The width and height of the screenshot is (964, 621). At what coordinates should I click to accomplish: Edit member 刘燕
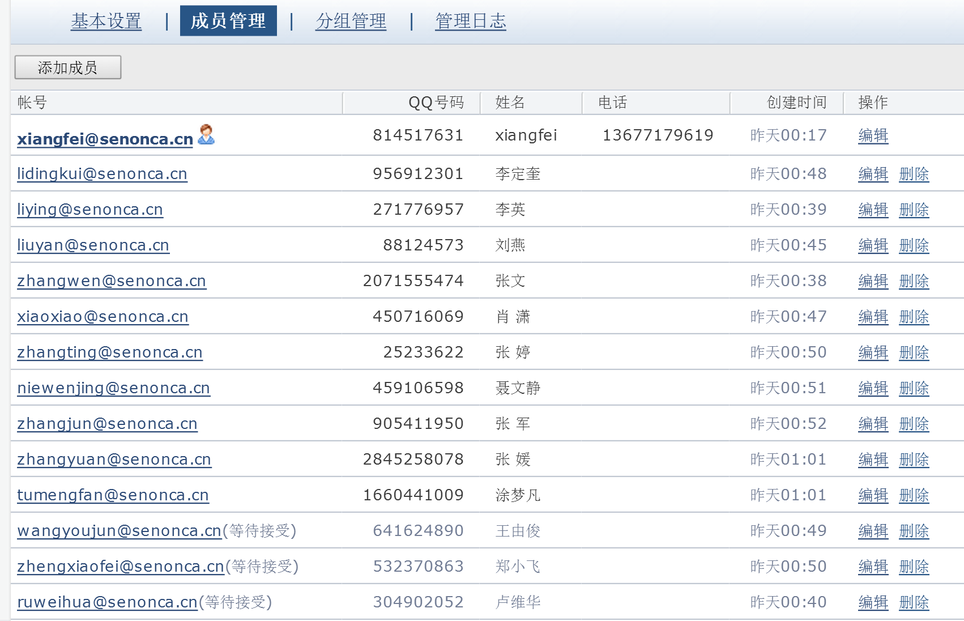873,245
